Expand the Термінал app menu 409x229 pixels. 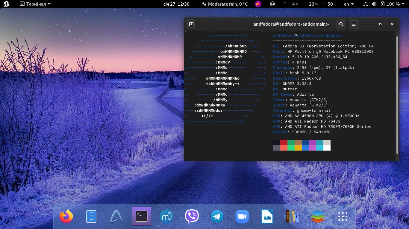tap(35, 4)
